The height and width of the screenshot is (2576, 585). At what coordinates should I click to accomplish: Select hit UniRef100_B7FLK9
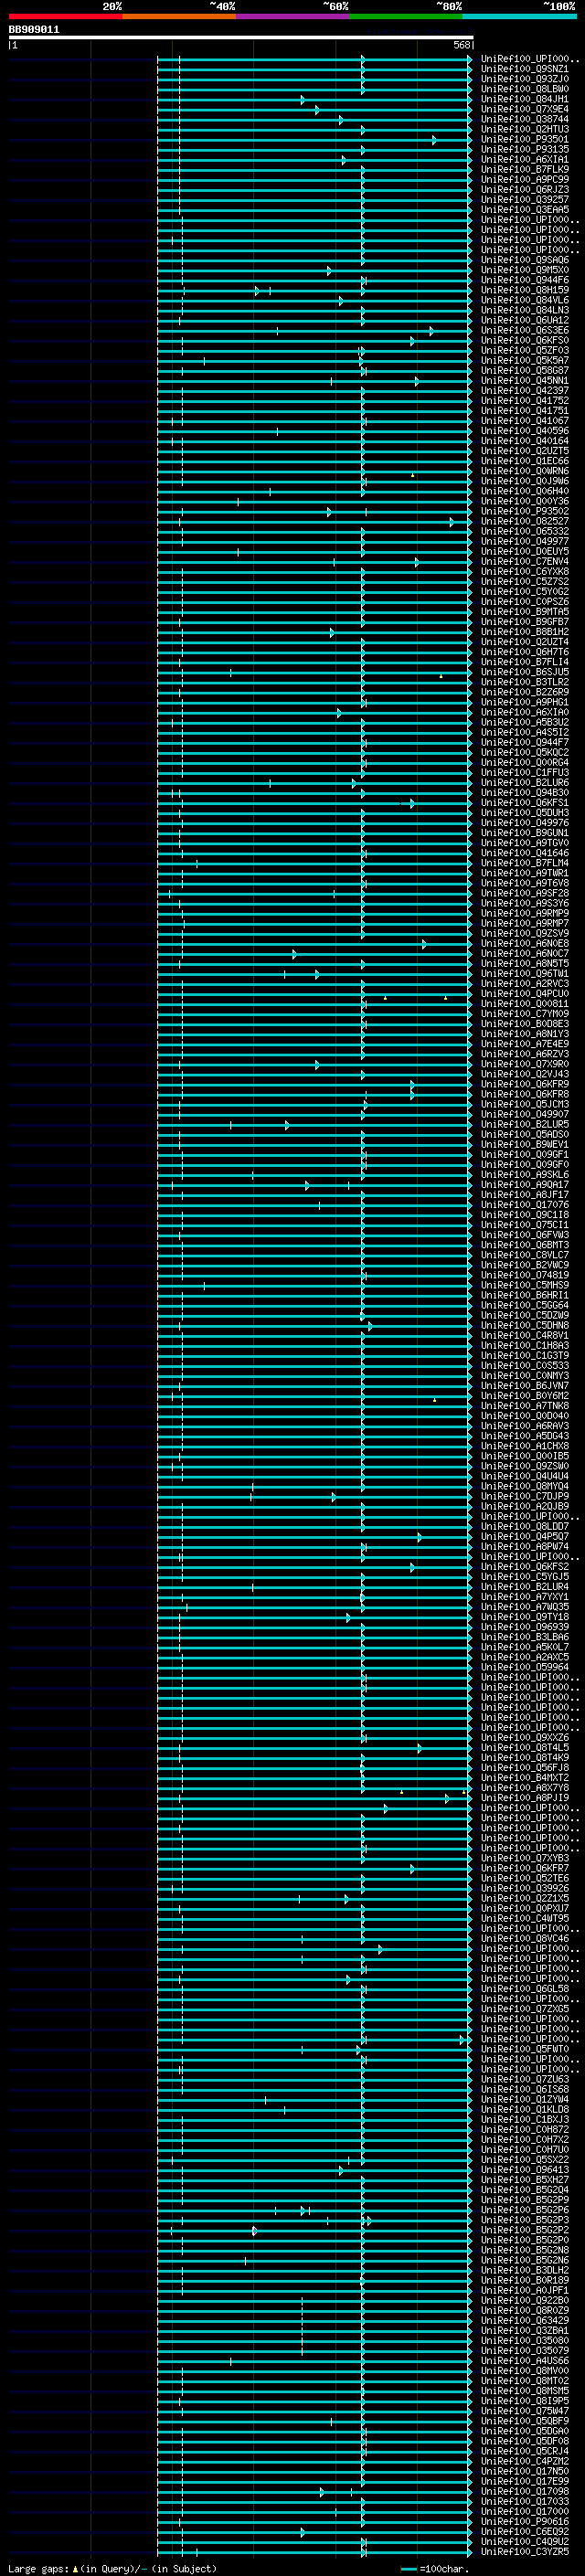pyautogui.click(x=525, y=169)
